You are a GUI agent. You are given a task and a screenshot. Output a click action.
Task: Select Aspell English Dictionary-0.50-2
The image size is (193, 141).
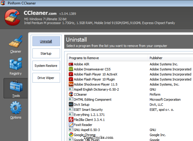(96, 89)
